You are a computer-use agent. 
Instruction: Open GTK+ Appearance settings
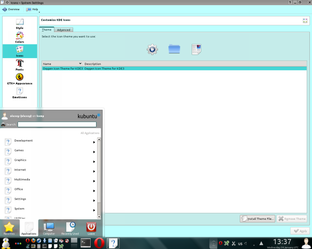(20, 79)
